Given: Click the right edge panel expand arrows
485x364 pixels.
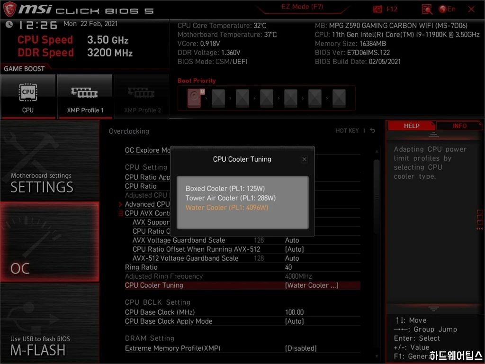Looking at the screenshot, I should (x=479, y=229).
